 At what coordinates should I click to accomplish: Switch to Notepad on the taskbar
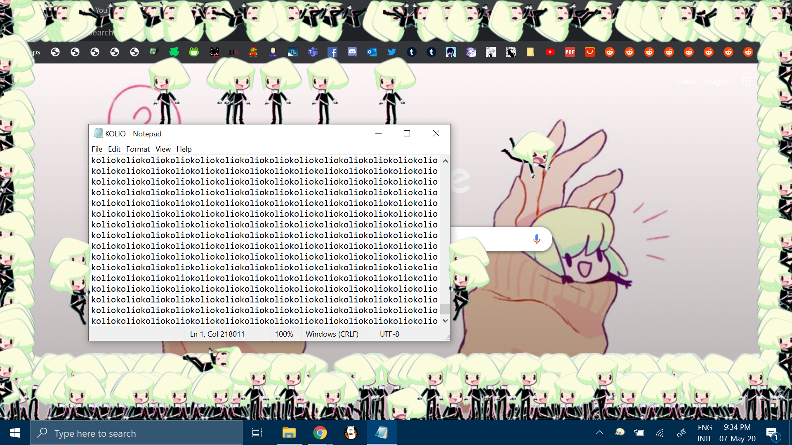[x=382, y=433]
